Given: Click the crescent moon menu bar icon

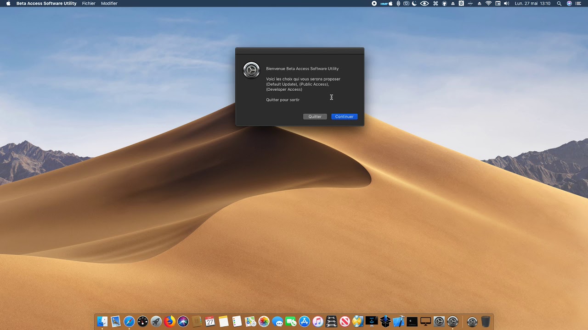Looking at the screenshot, I should click(x=414, y=3).
